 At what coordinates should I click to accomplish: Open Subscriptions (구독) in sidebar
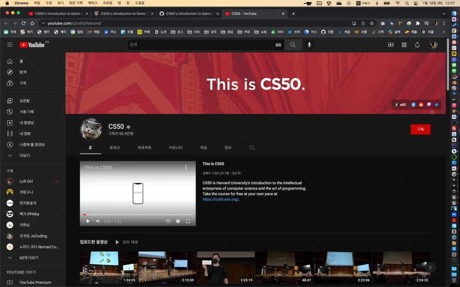33,83
